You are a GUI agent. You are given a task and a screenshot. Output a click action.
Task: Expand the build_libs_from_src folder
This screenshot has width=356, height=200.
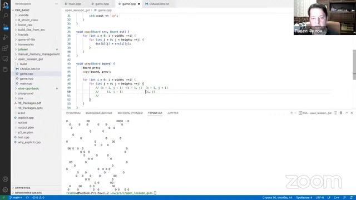pos(31,29)
